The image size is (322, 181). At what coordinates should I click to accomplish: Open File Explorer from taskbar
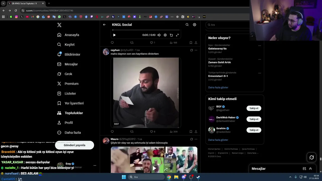tap(176, 177)
